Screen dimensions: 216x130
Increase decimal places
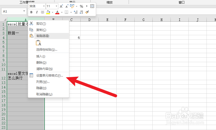(76, 12)
